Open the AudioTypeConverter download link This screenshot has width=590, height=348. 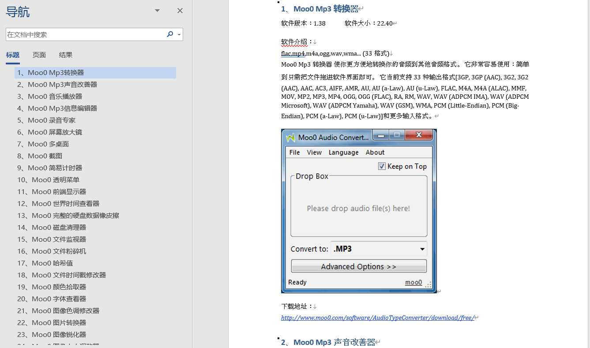tap(378, 318)
